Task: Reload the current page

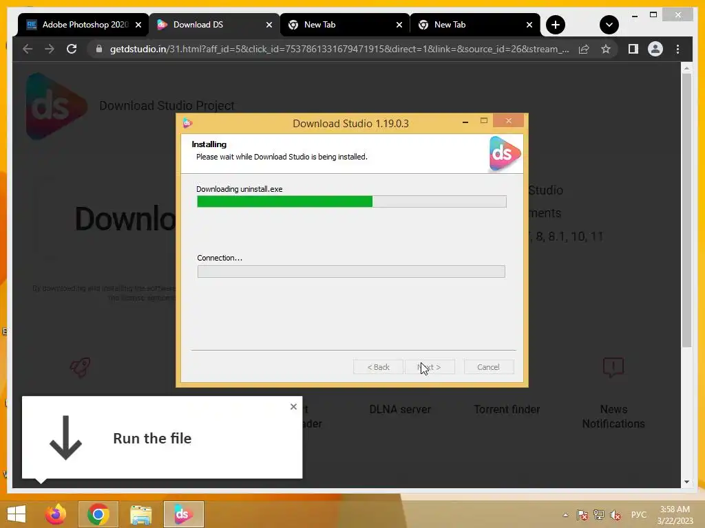Action: click(72, 49)
